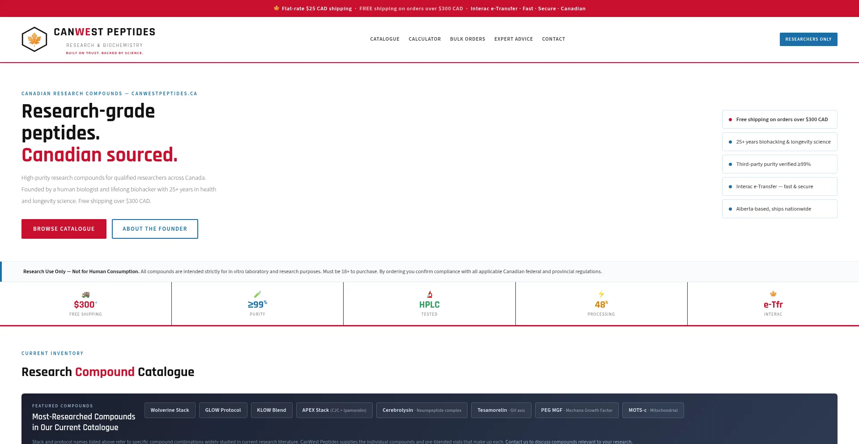Screen dimensions: 859x444
Task: Select the KLOW Blend chip
Action: point(272,410)
